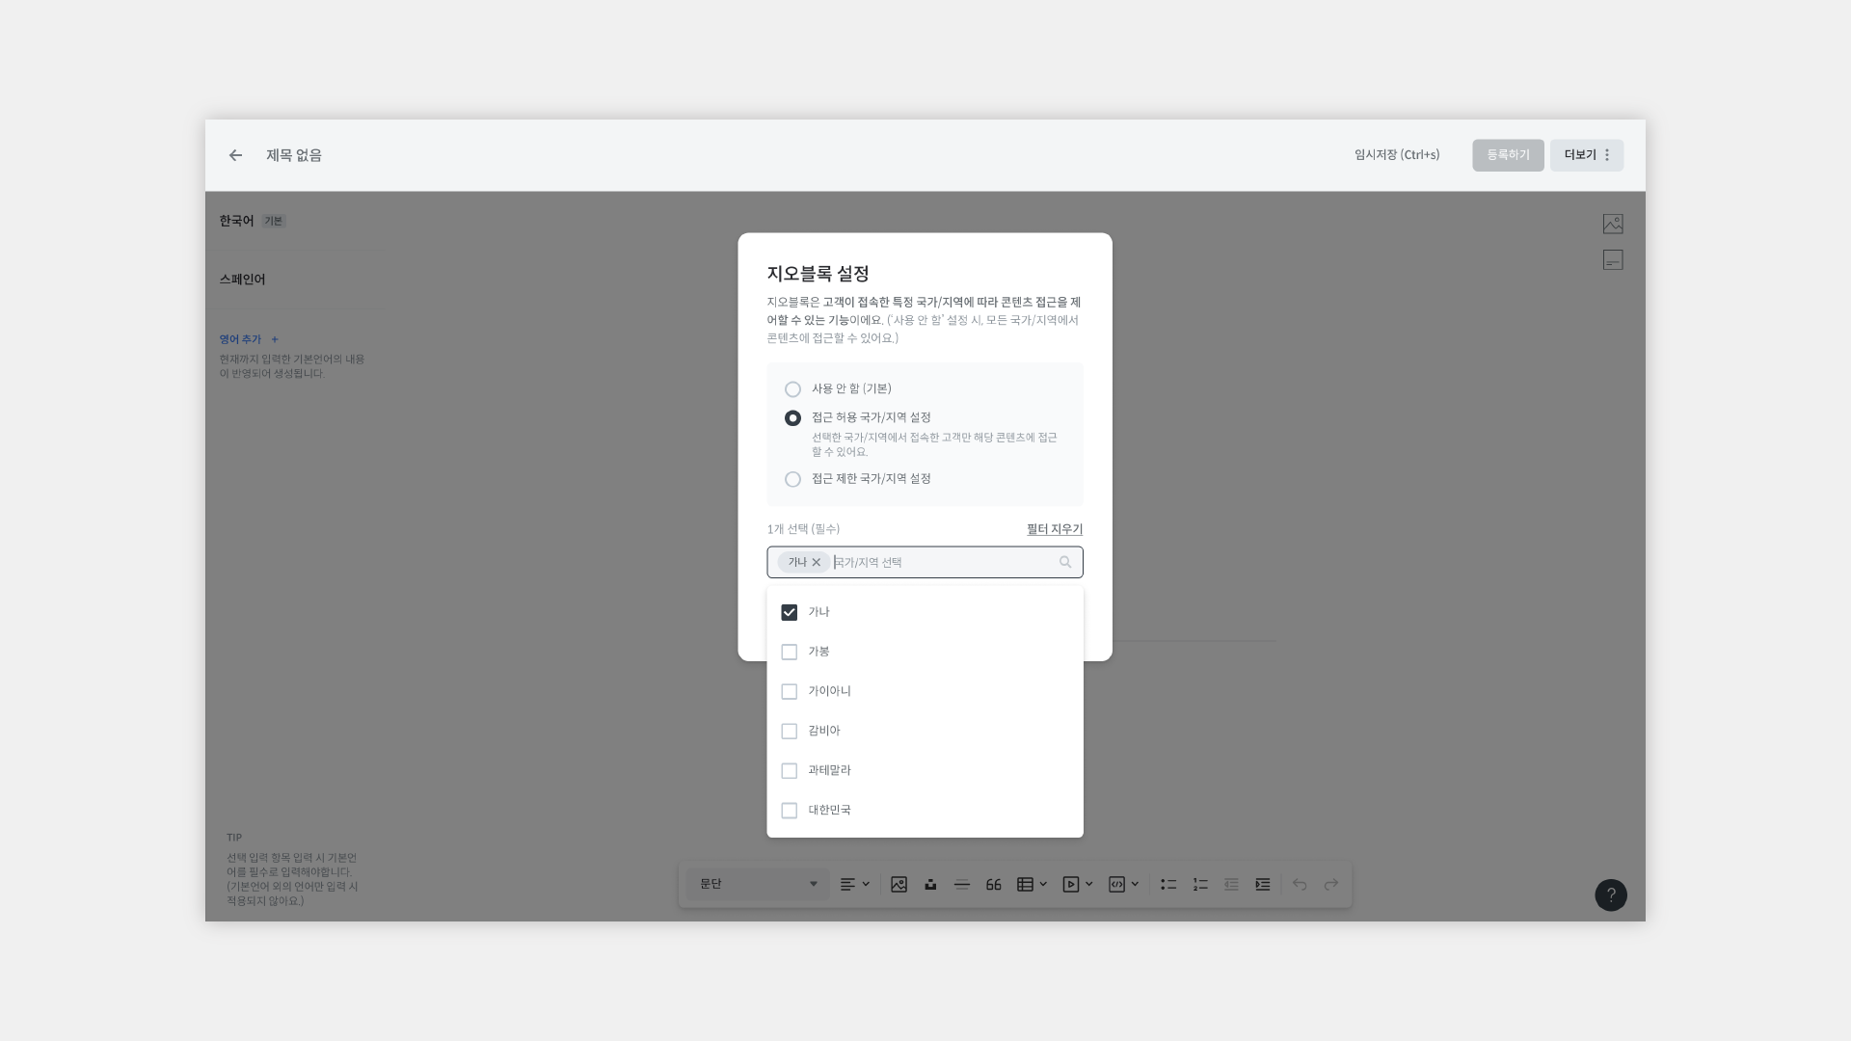Toggle bulleted list
1851x1041 pixels.
1168,884
